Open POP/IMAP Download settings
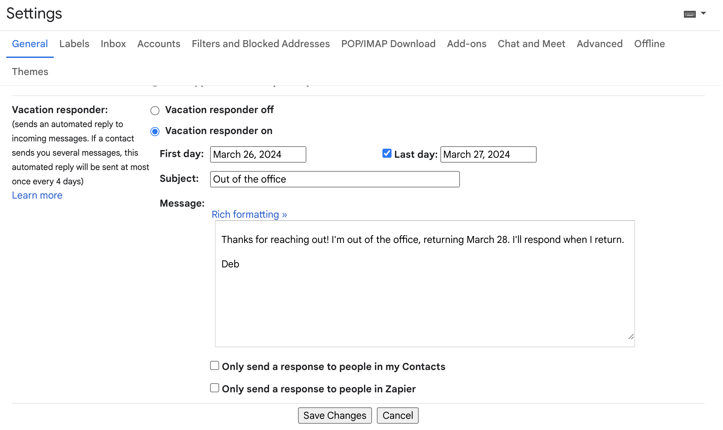 [388, 44]
